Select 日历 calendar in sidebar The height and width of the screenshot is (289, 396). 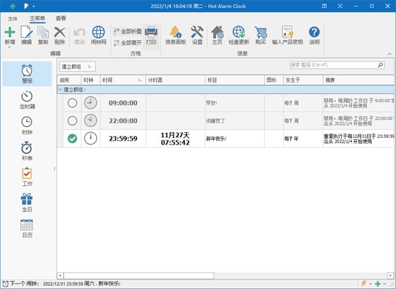pyautogui.click(x=27, y=228)
